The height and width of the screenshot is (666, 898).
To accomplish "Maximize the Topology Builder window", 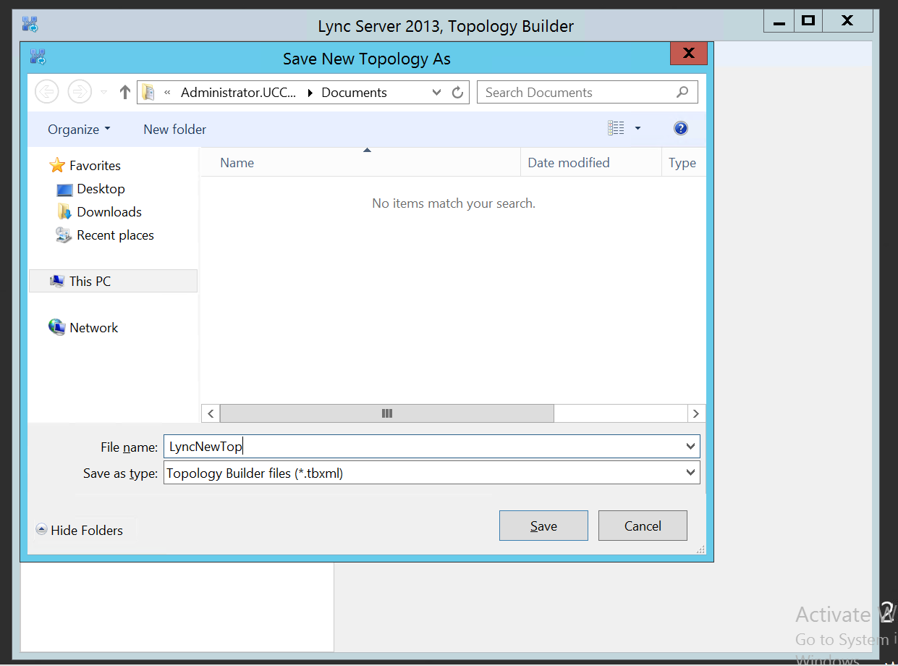I will coord(808,21).
